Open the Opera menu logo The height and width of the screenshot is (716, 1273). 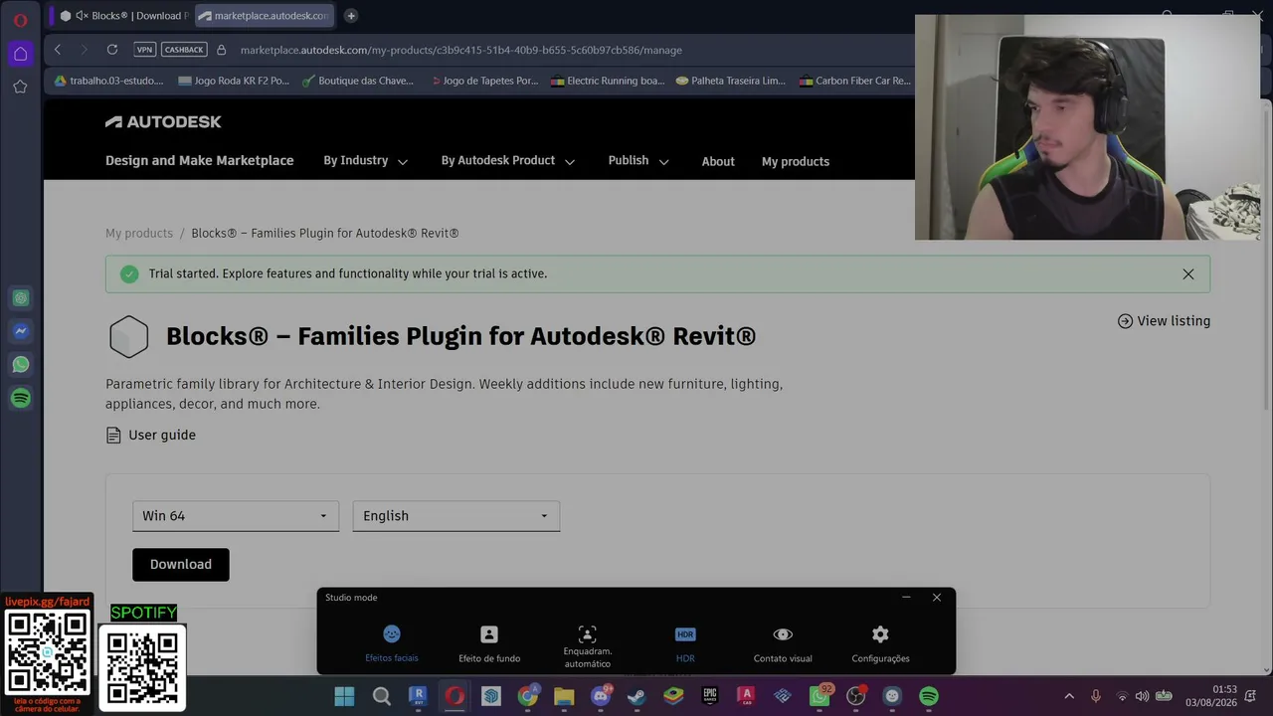click(20, 20)
